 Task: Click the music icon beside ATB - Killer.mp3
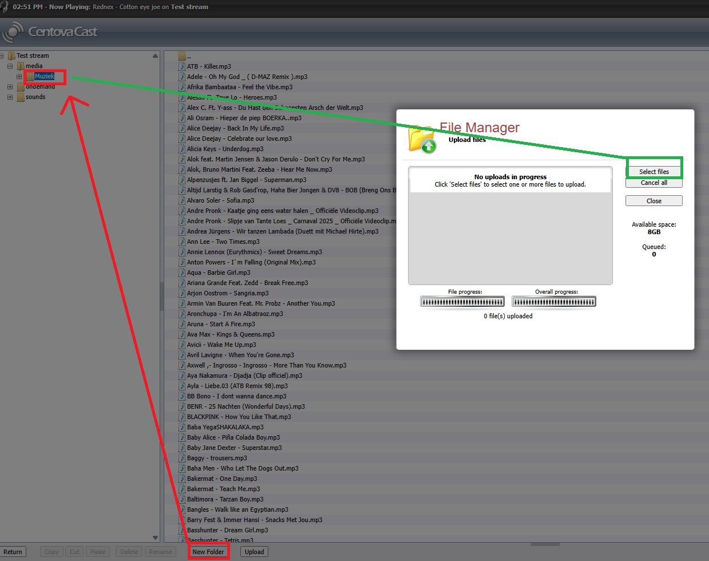coord(182,66)
